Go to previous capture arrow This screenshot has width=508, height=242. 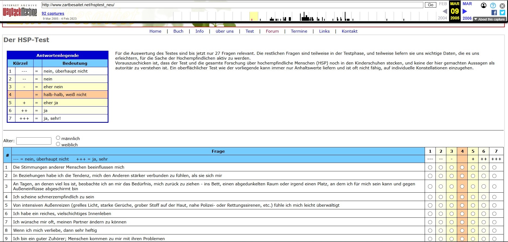pos(445,11)
